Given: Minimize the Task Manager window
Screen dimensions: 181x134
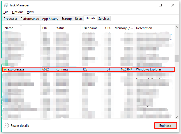Looking at the screenshot, I should pos(148,5).
